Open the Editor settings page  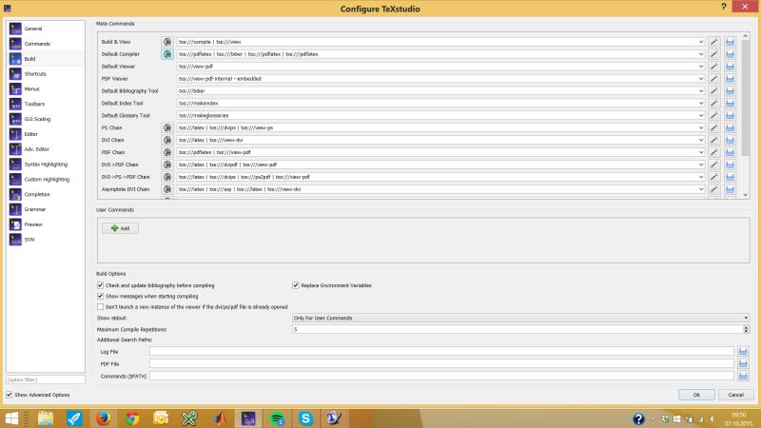coord(46,134)
